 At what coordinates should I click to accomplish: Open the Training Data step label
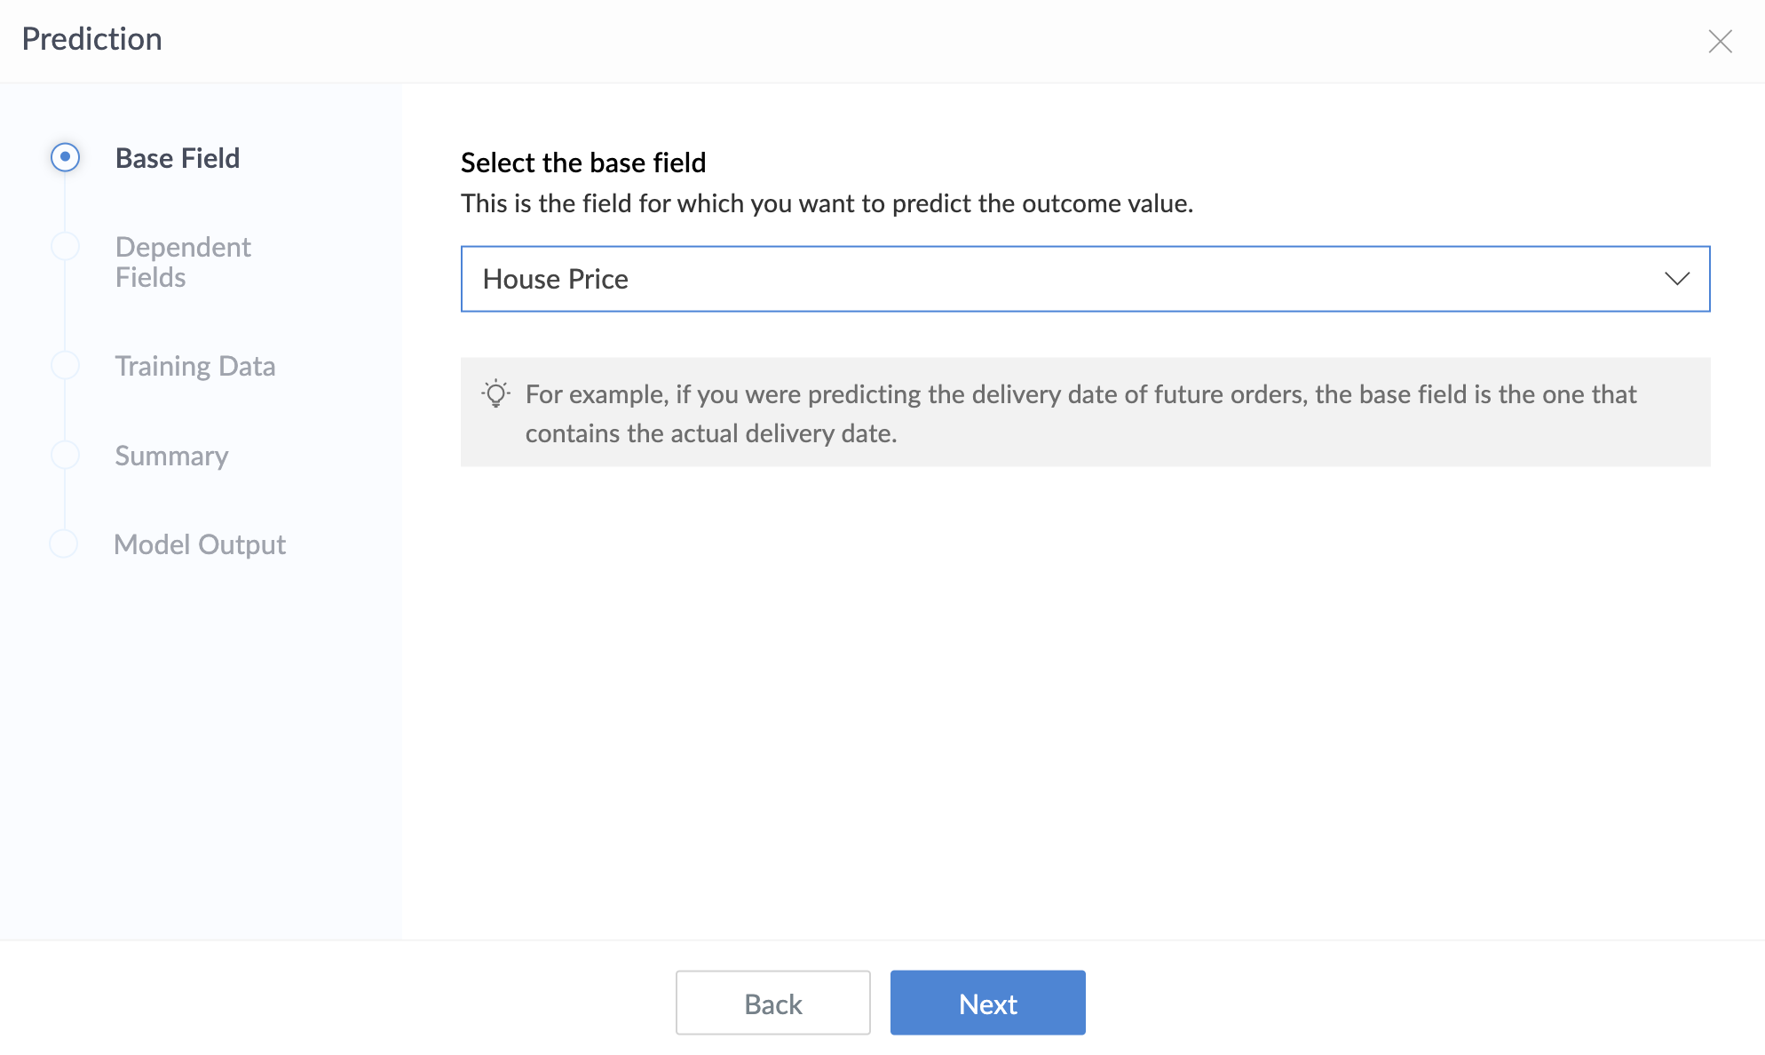coord(195,366)
